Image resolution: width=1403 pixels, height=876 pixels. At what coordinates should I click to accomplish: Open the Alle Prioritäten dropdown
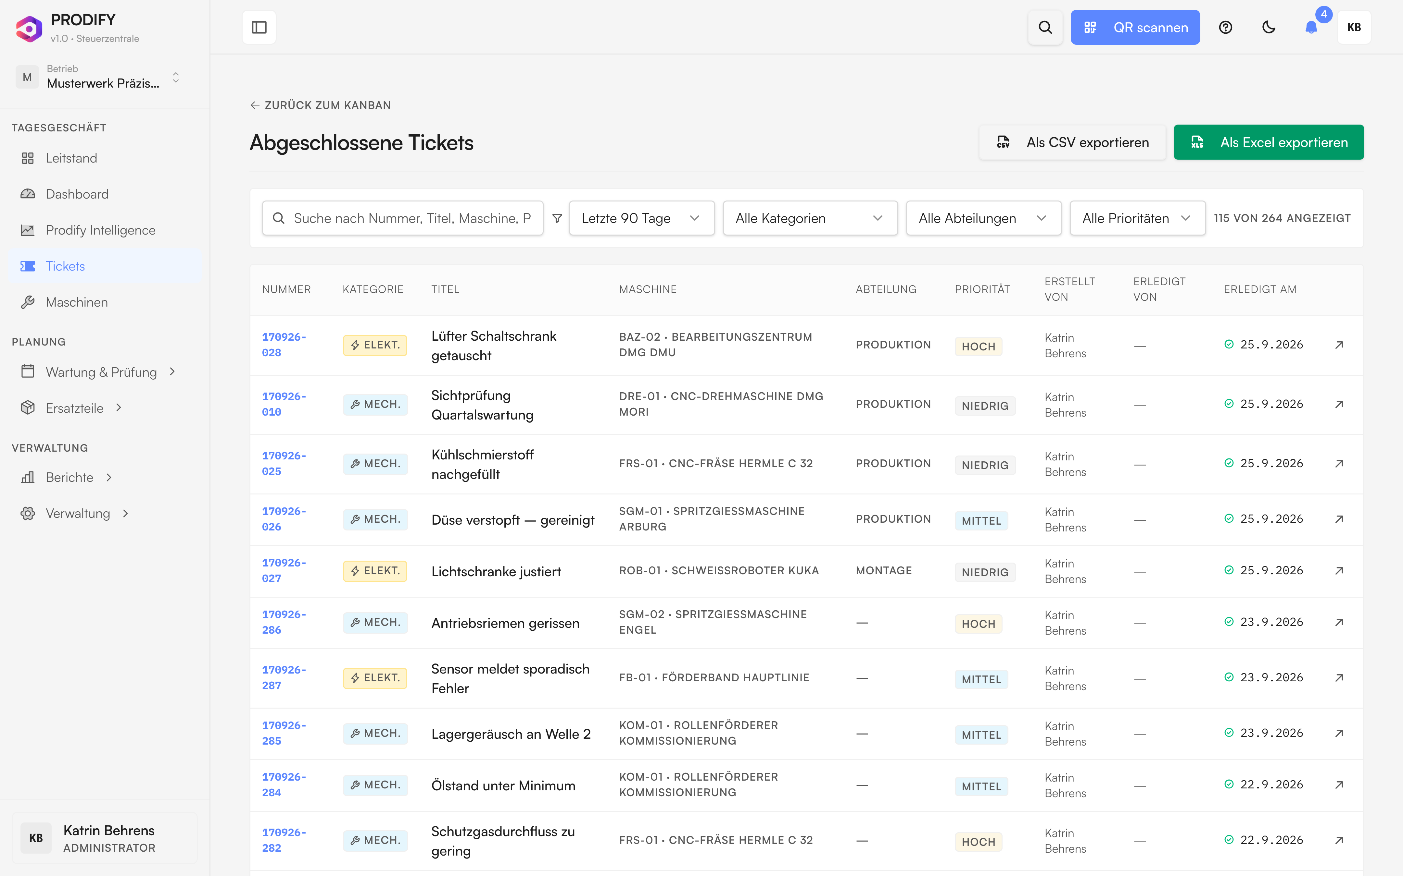1137,218
